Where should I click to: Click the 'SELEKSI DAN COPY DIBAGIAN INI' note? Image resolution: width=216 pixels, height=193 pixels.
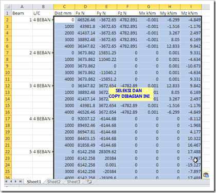tap(131, 94)
